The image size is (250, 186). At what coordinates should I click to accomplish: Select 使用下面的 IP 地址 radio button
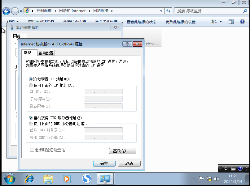click(31, 85)
